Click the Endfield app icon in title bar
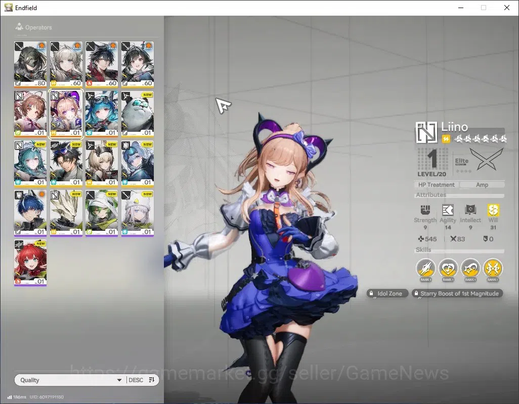The height and width of the screenshot is (404, 519). point(8,7)
